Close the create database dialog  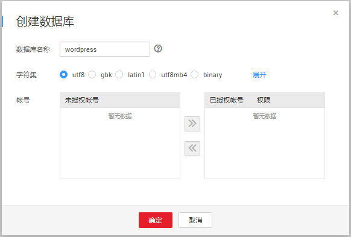[x=335, y=13]
